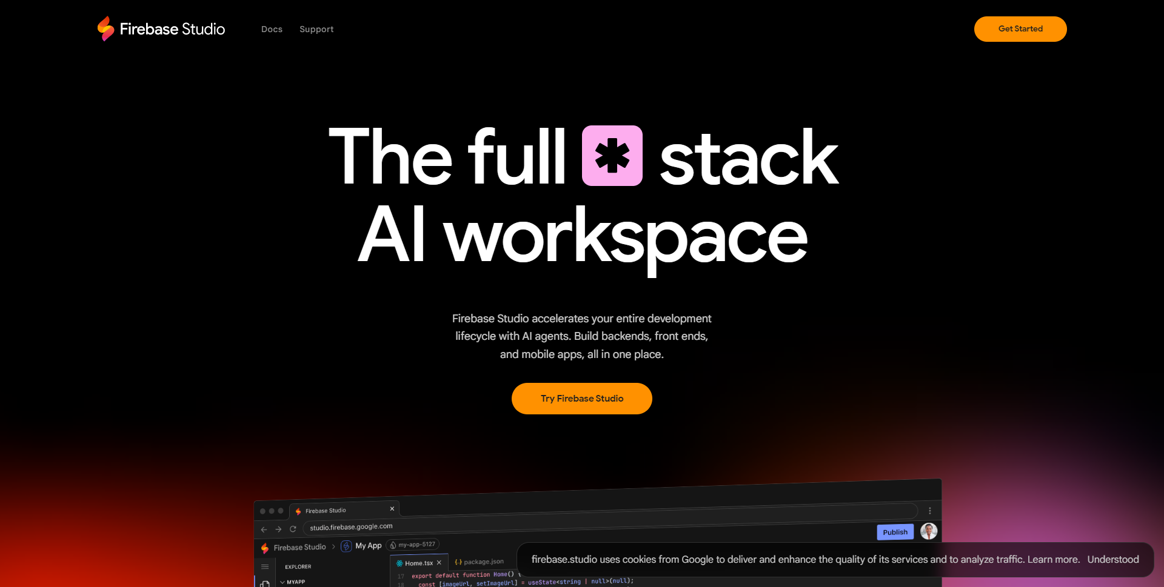Click the pink asterisk icon in headline

(x=612, y=156)
